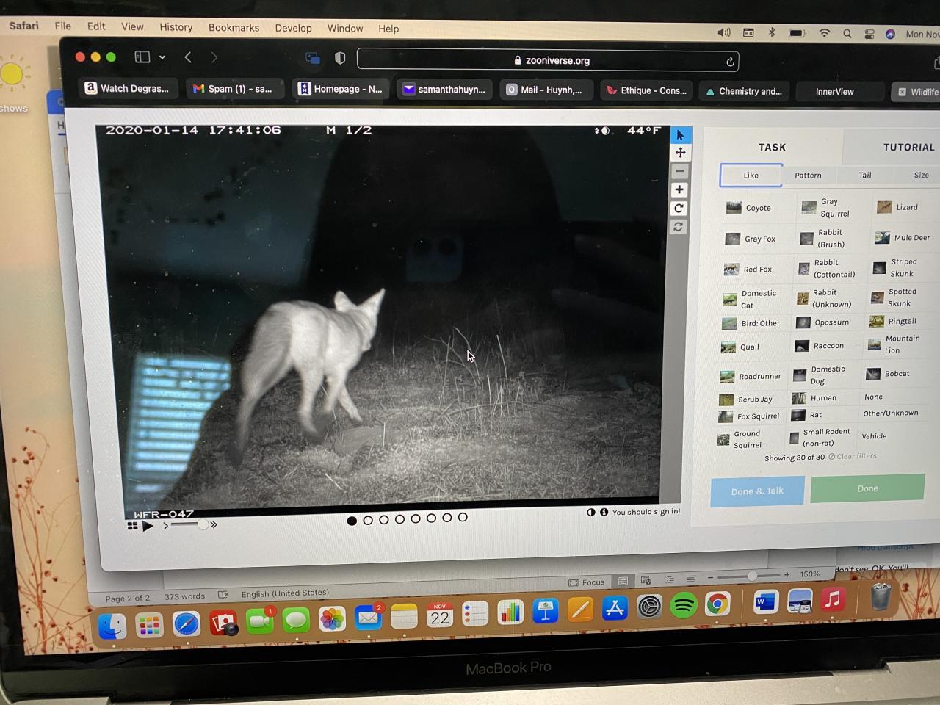The height and width of the screenshot is (705, 940).
Task: Open the Like filter
Action: click(751, 175)
